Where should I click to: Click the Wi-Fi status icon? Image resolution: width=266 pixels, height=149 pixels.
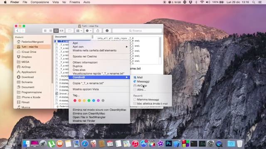(x=202, y=2)
